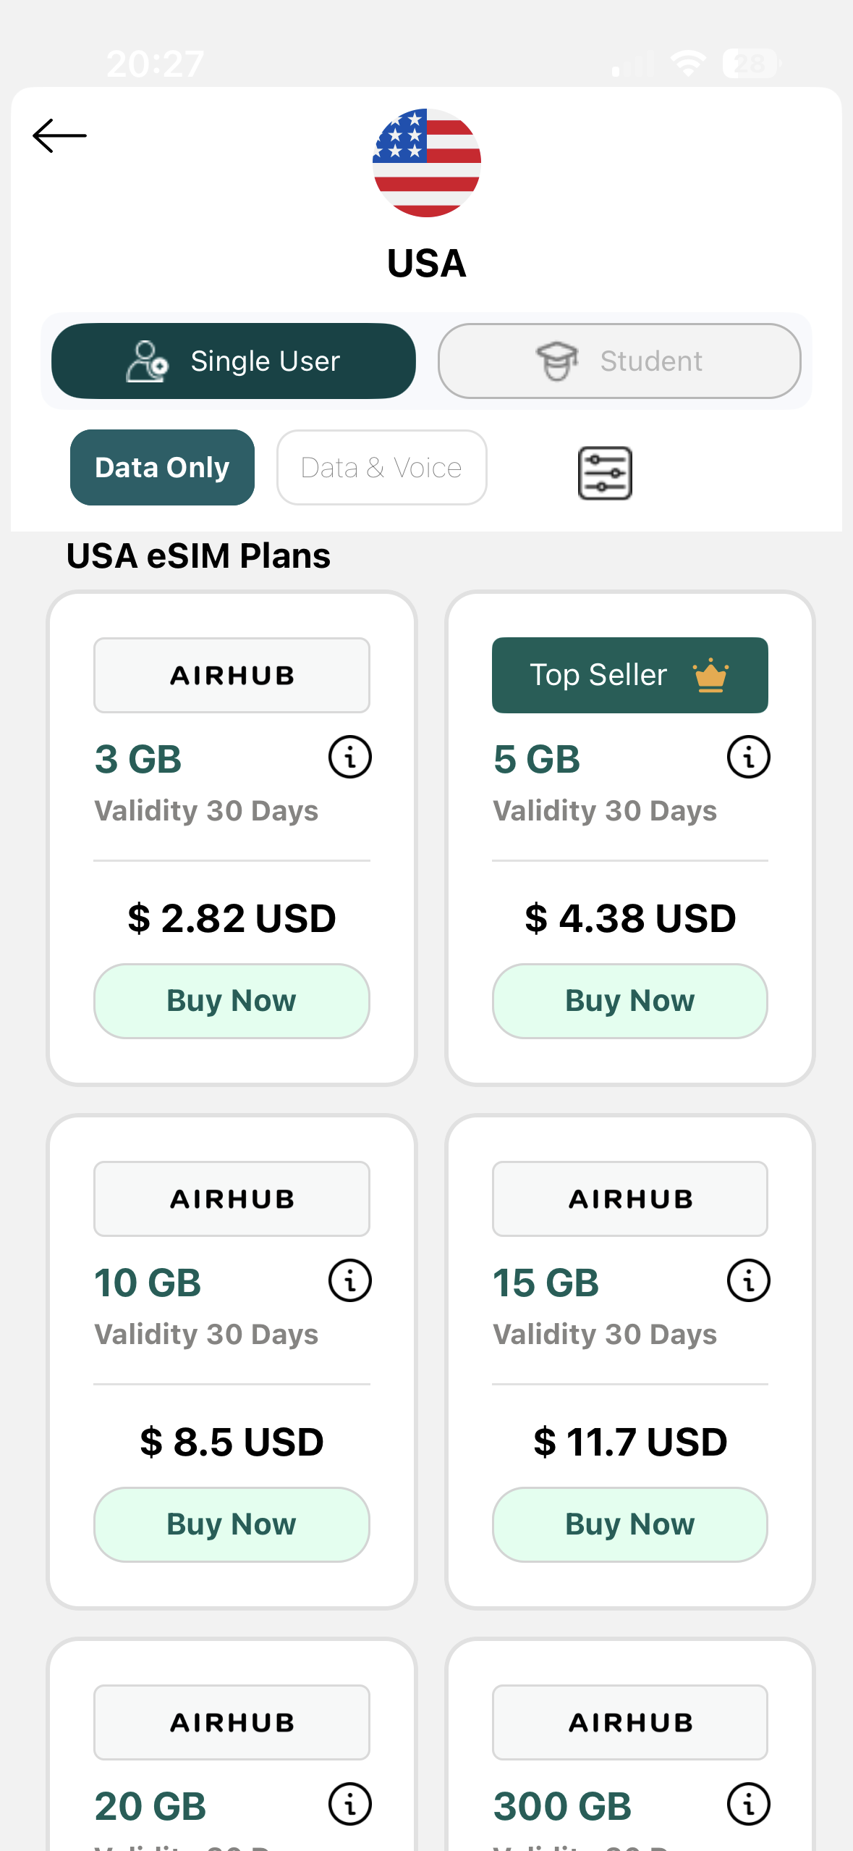Tap the AIRHUB label on 3 GB card
The height and width of the screenshot is (1851, 853).
point(232,675)
